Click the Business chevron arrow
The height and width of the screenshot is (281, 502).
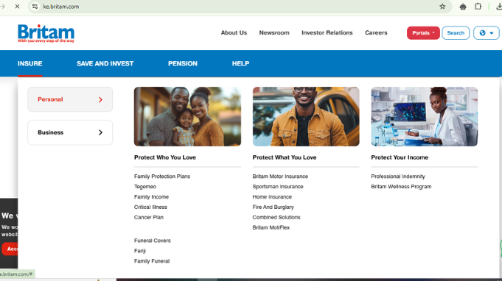(100, 132)
